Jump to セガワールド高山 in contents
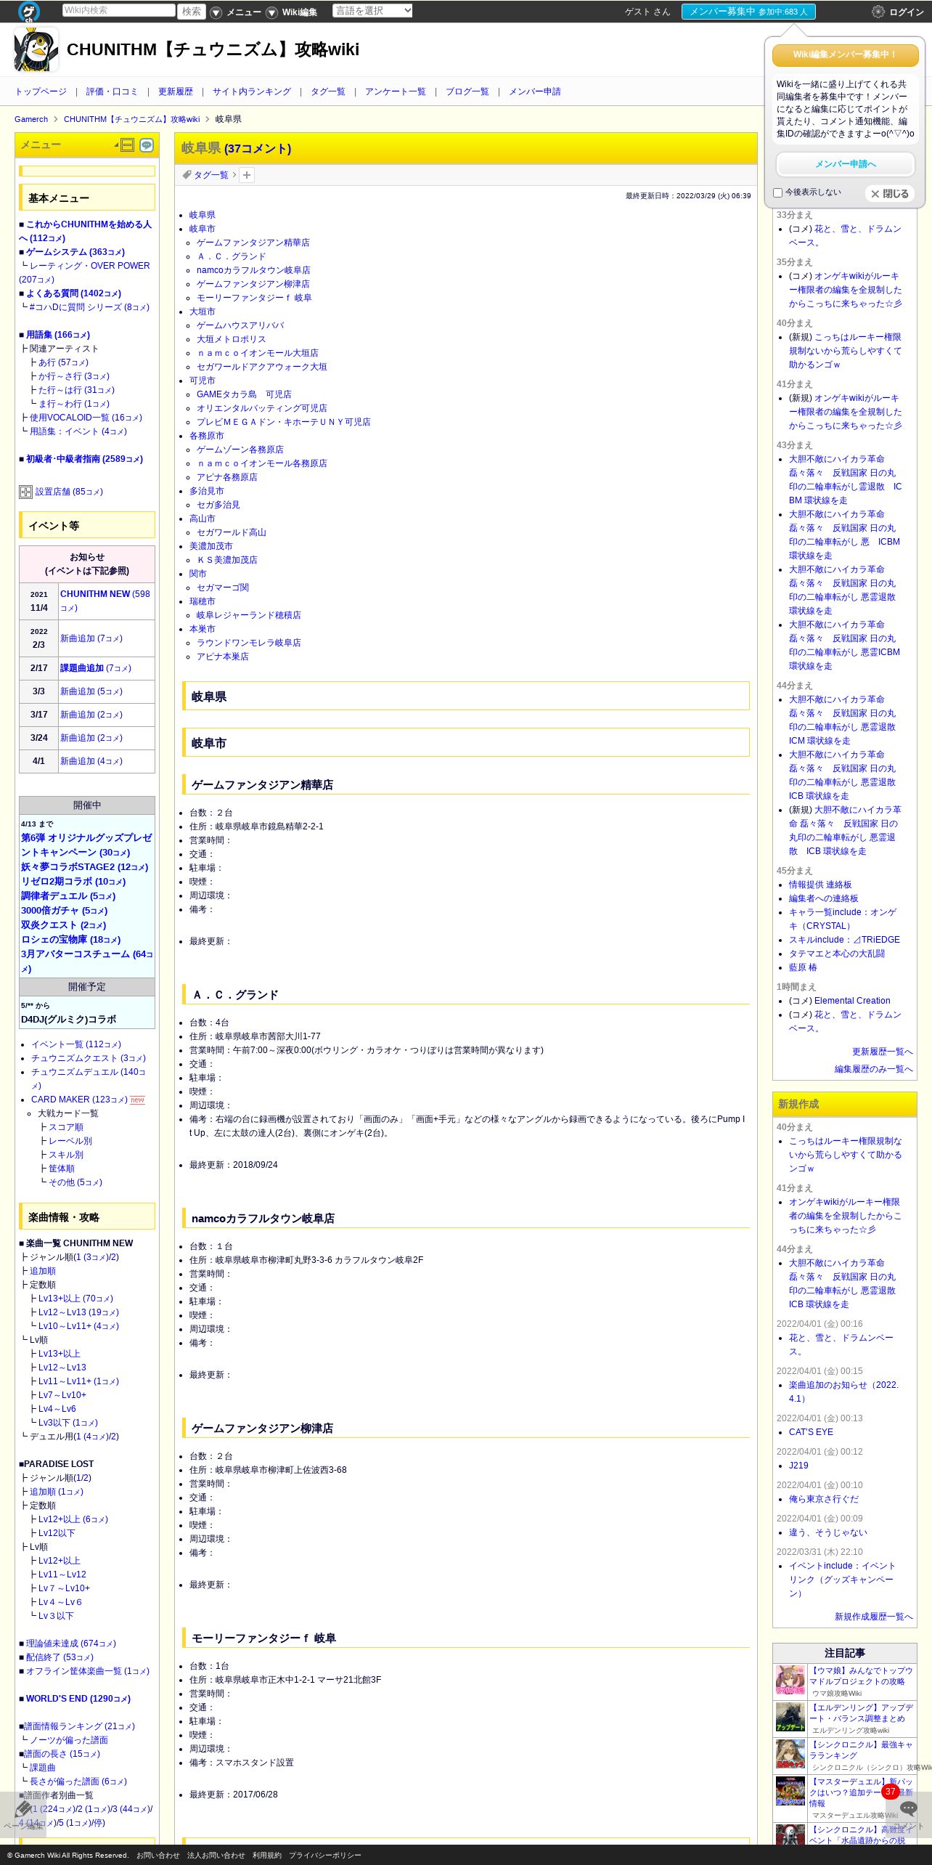Image resolution: width=932 pixels, height=1865 pixels. [x=231, y=532]
